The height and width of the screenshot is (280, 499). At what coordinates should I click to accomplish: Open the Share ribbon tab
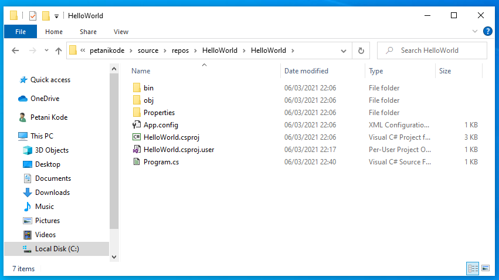click(x=88, y=32)
